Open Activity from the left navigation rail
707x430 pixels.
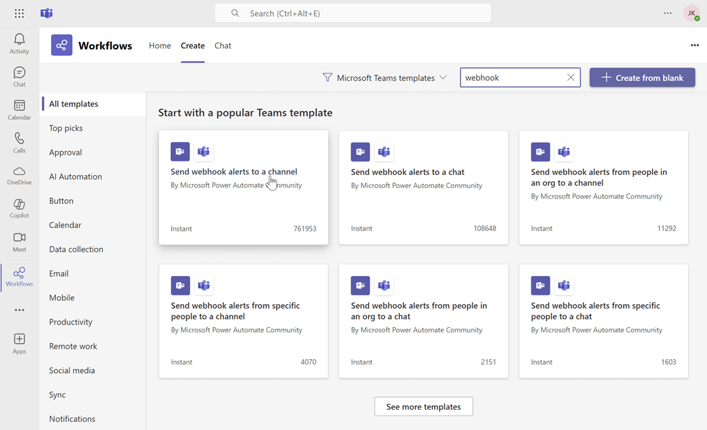[19, 43]
